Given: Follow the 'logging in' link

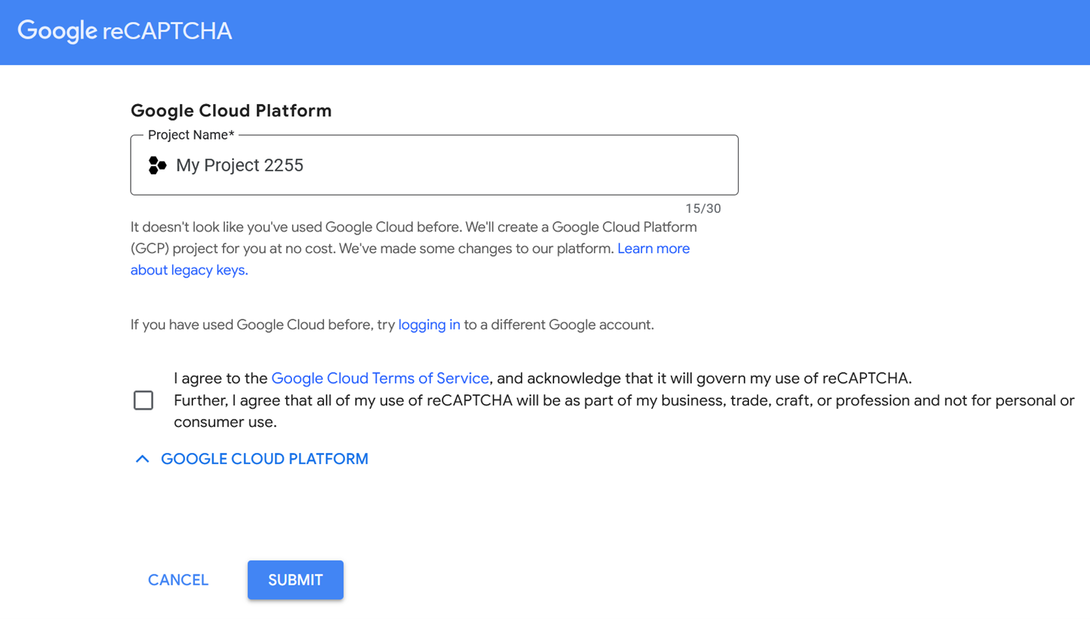Looking at the screenshot, I should point(429,325).
